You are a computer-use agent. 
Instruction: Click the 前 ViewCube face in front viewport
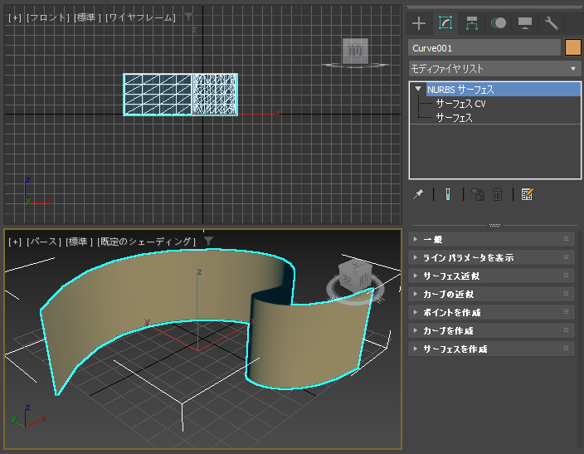click(355, 51)
